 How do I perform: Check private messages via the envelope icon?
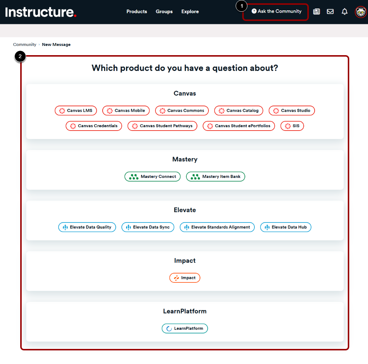(330, 11)
